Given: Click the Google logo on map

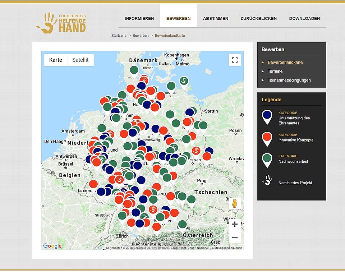Looking at the screenshot, I should coord(52,246).
